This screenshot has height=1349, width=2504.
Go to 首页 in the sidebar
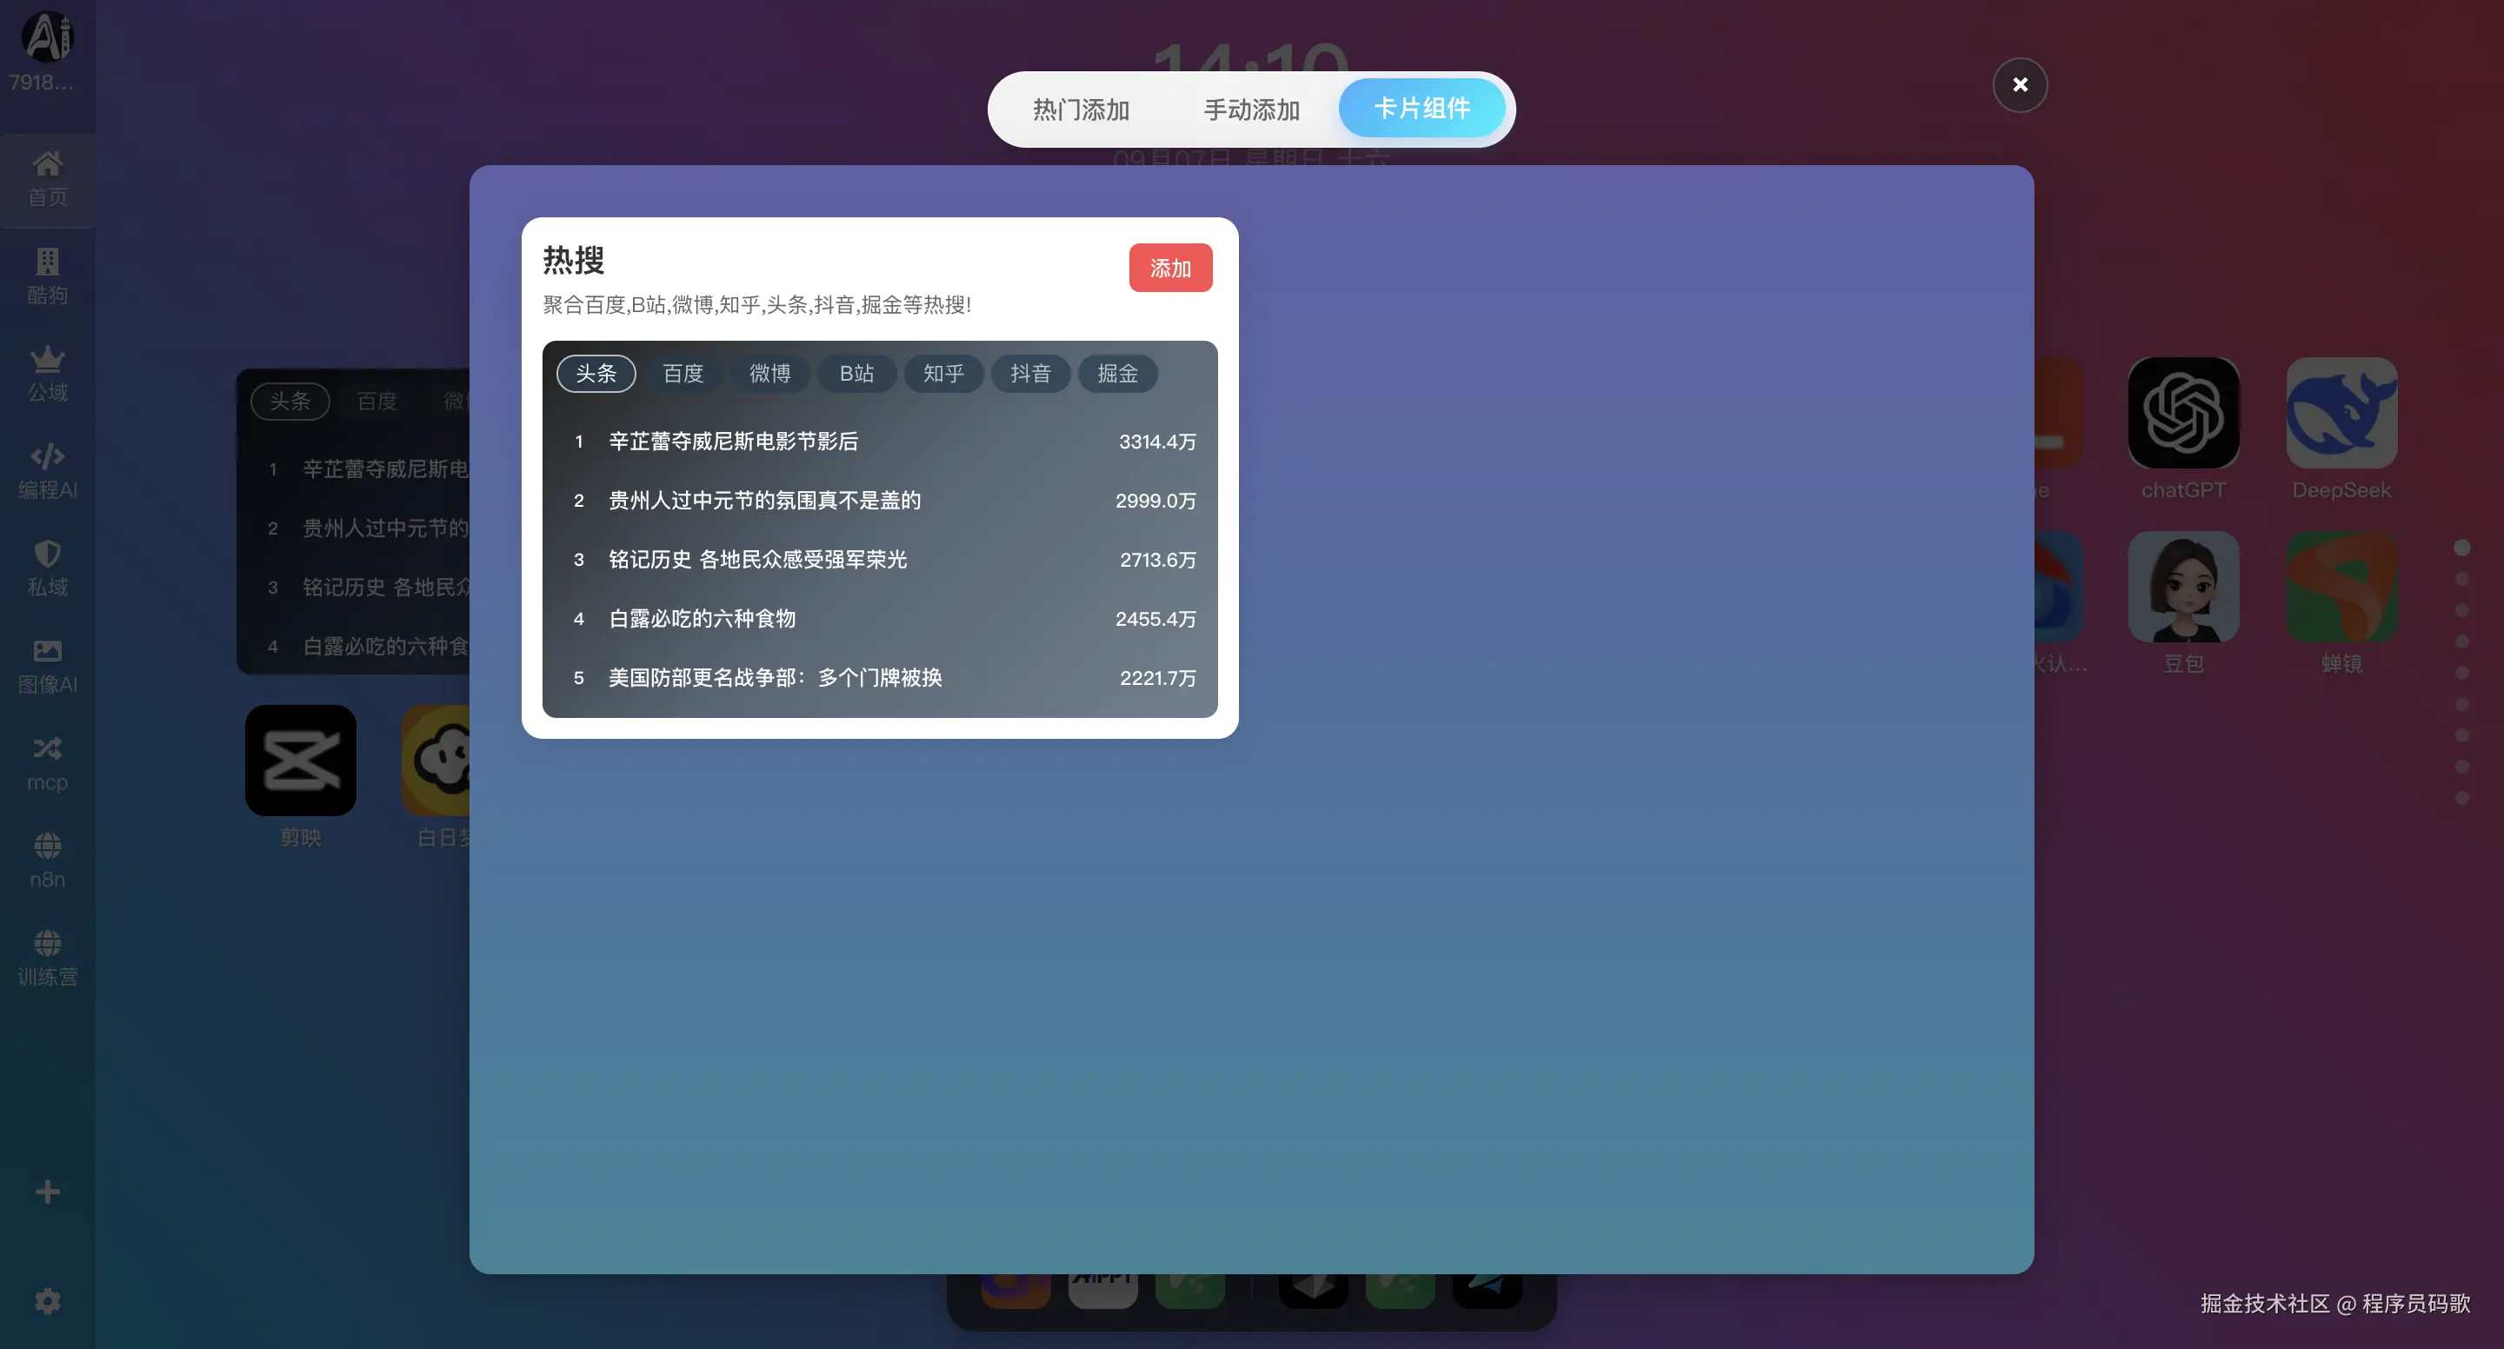tap(47, 179)
